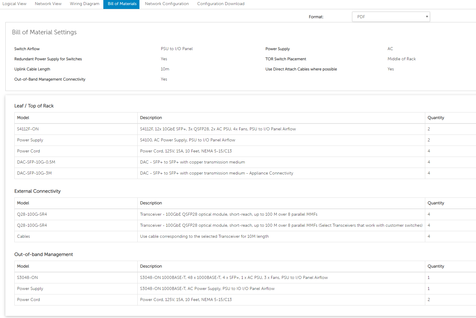Go to the Wiring Diagram tab
476x318 pixels.
pos(85,4)
